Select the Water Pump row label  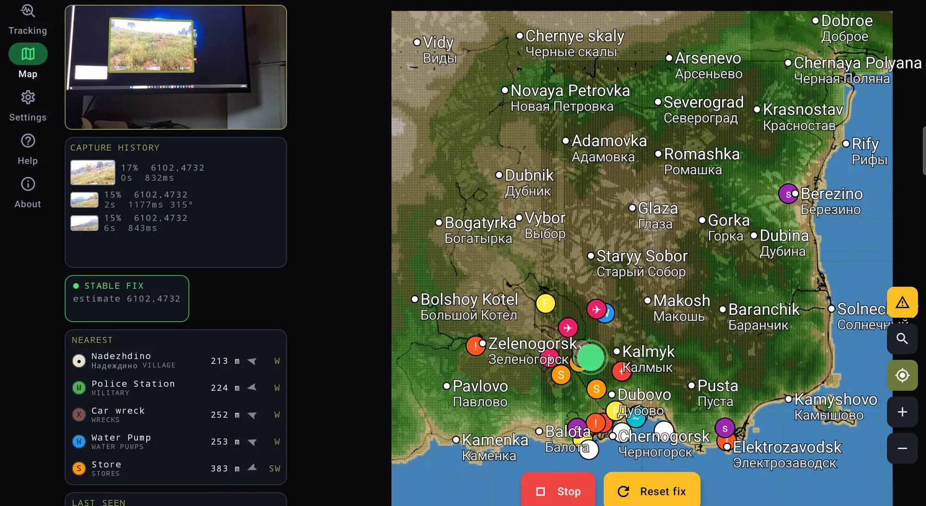121,437
